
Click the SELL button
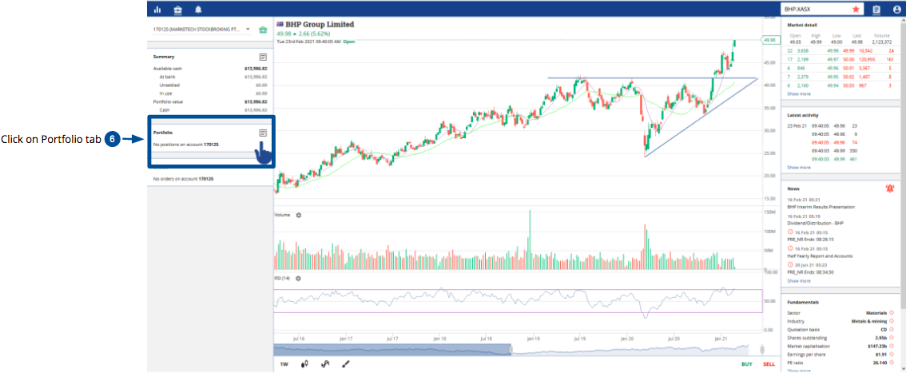coord(769,364)
